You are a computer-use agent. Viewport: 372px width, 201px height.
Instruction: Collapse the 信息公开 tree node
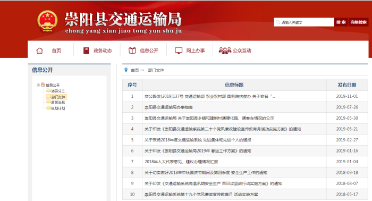point(38,85)
